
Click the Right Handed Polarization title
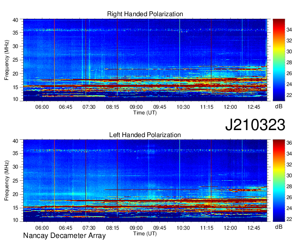point(145,14)
